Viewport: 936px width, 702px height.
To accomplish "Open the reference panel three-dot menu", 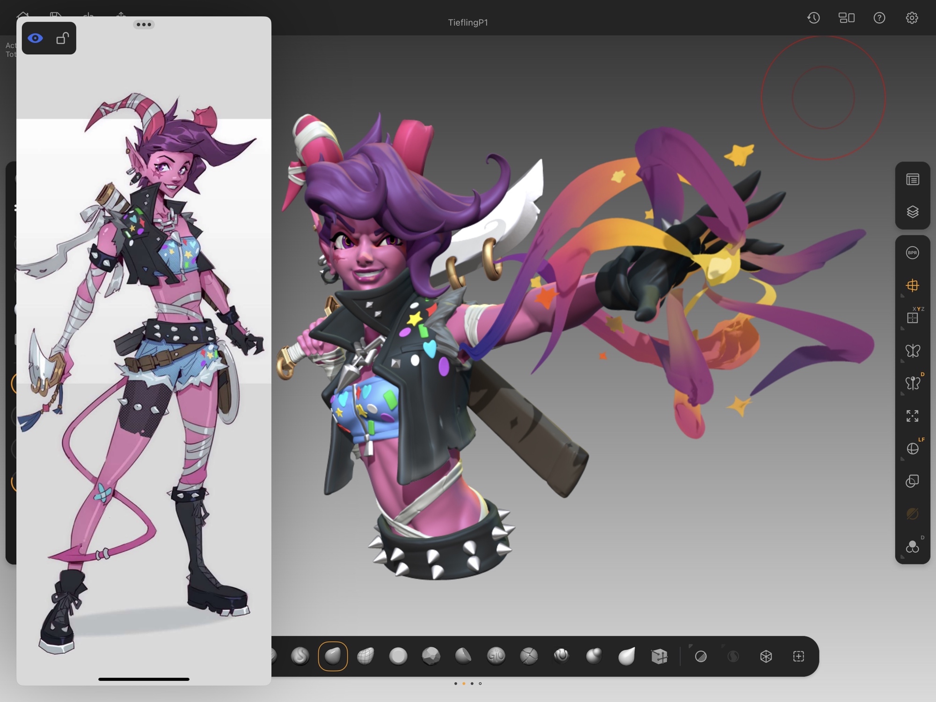I will (x=144, y=24).
